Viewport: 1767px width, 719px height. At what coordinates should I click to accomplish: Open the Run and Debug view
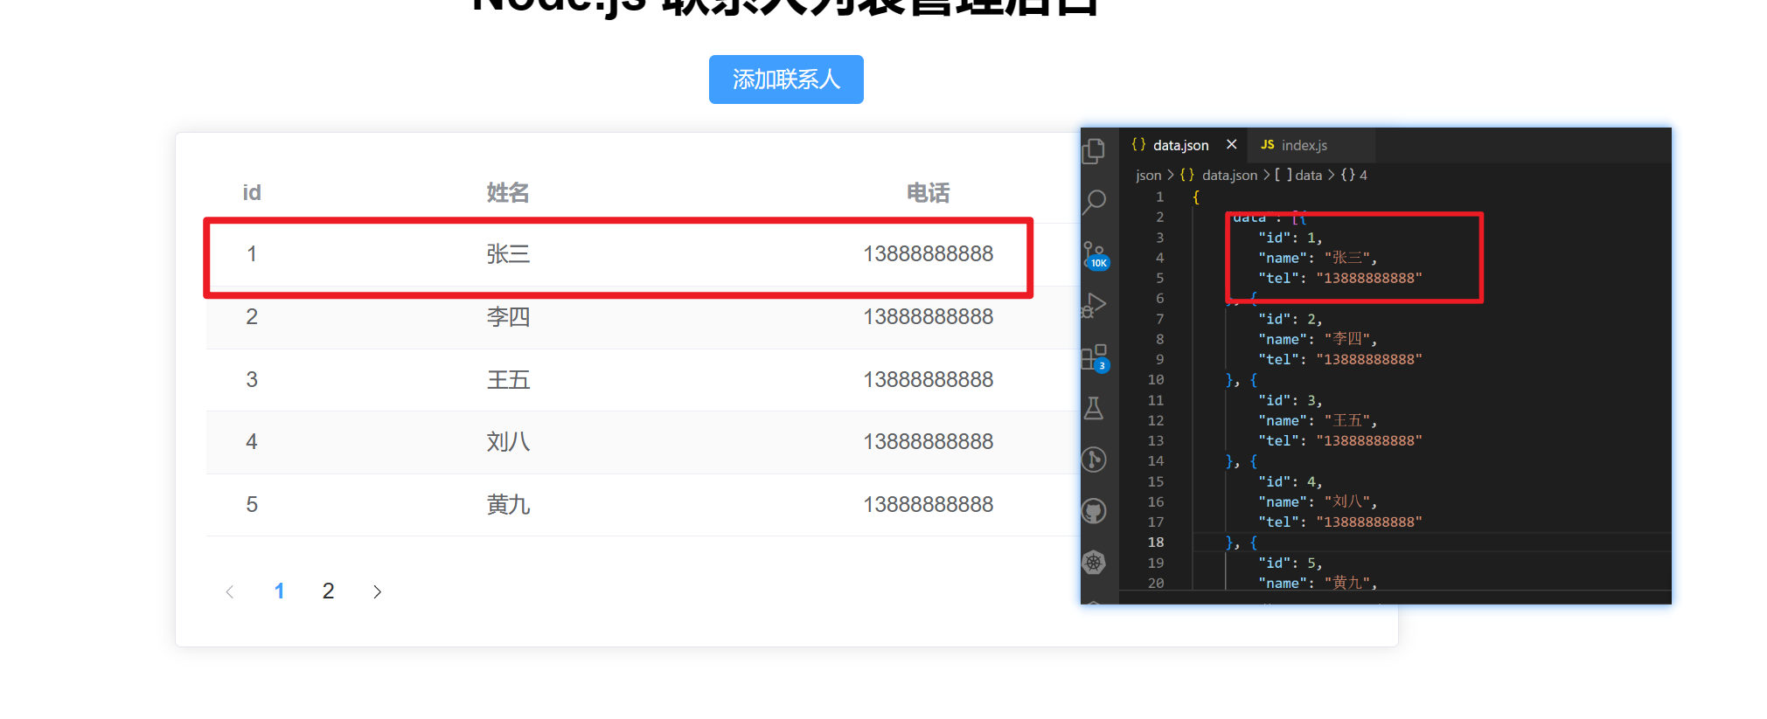click(1094, 305)
